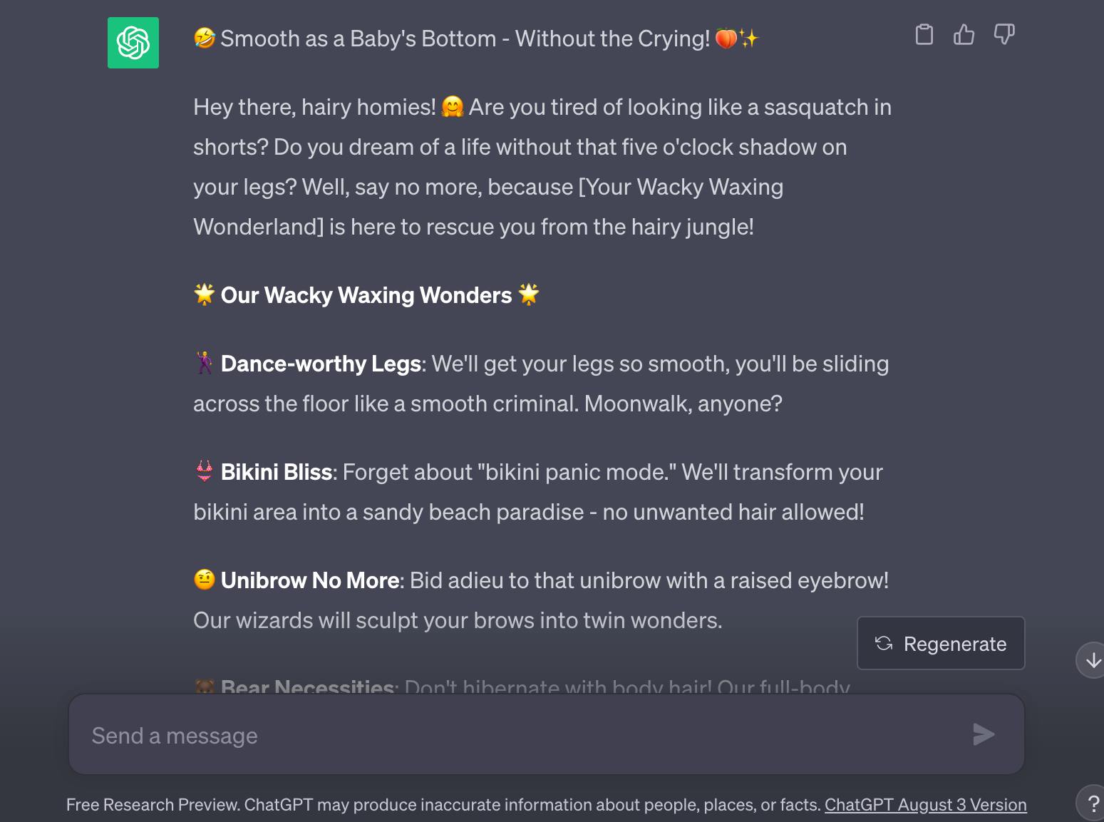
Task: Open help via the question mark button
Action: tap(1093, 803)
